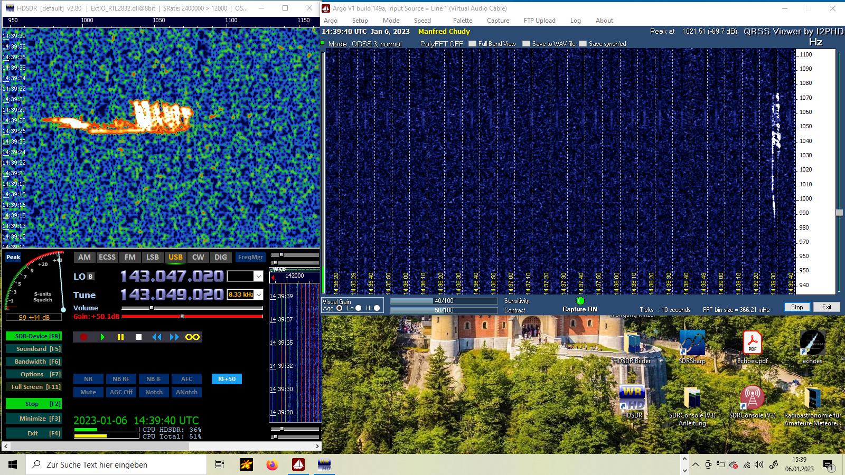Pause playback with the yellow pause icon

click(120, 337)
